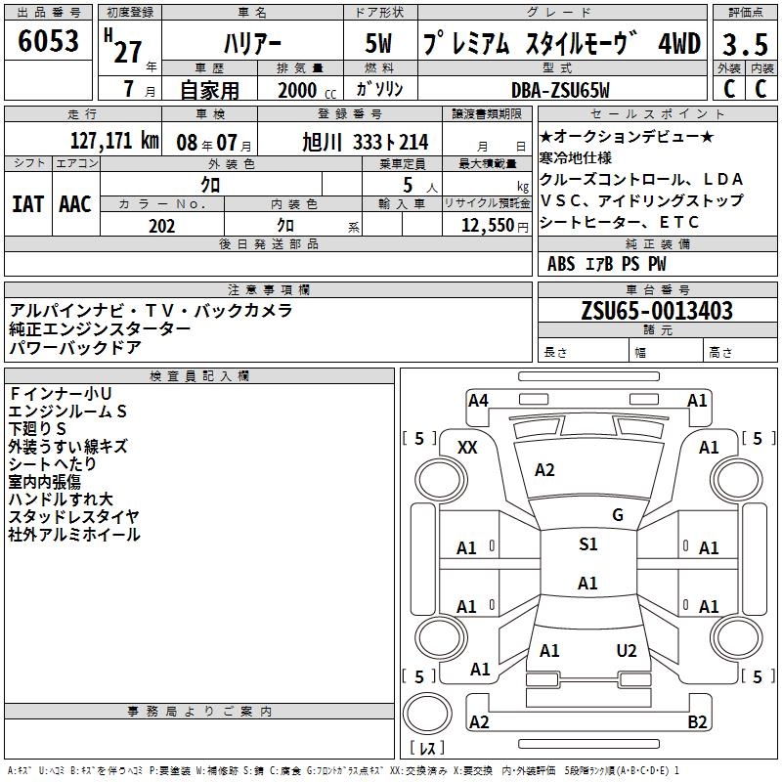Click inspector note 下廻りS
This screenshot has width=782, height=782.
coord(37,429)
